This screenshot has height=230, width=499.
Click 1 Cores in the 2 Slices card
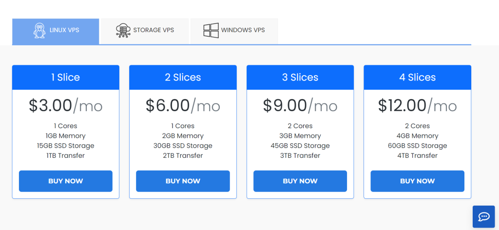[183, 126]
